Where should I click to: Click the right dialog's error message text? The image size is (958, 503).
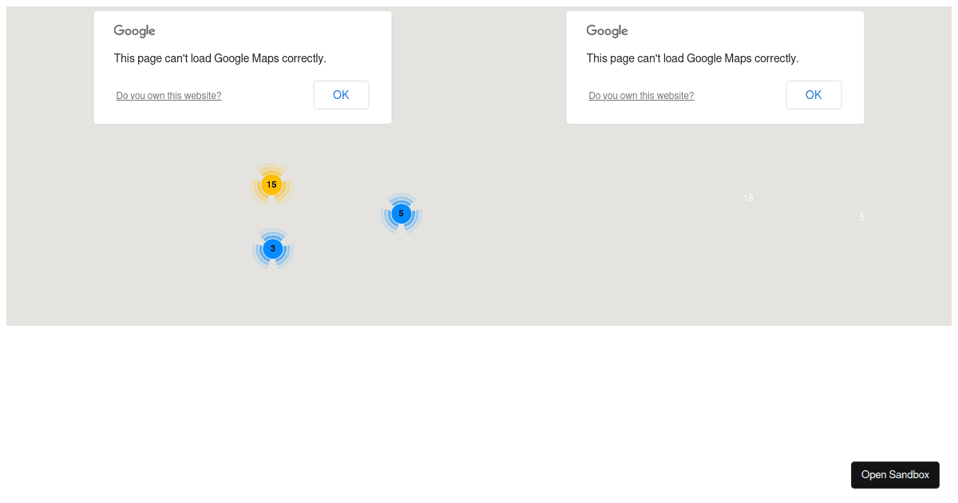(x=692, y=58)
